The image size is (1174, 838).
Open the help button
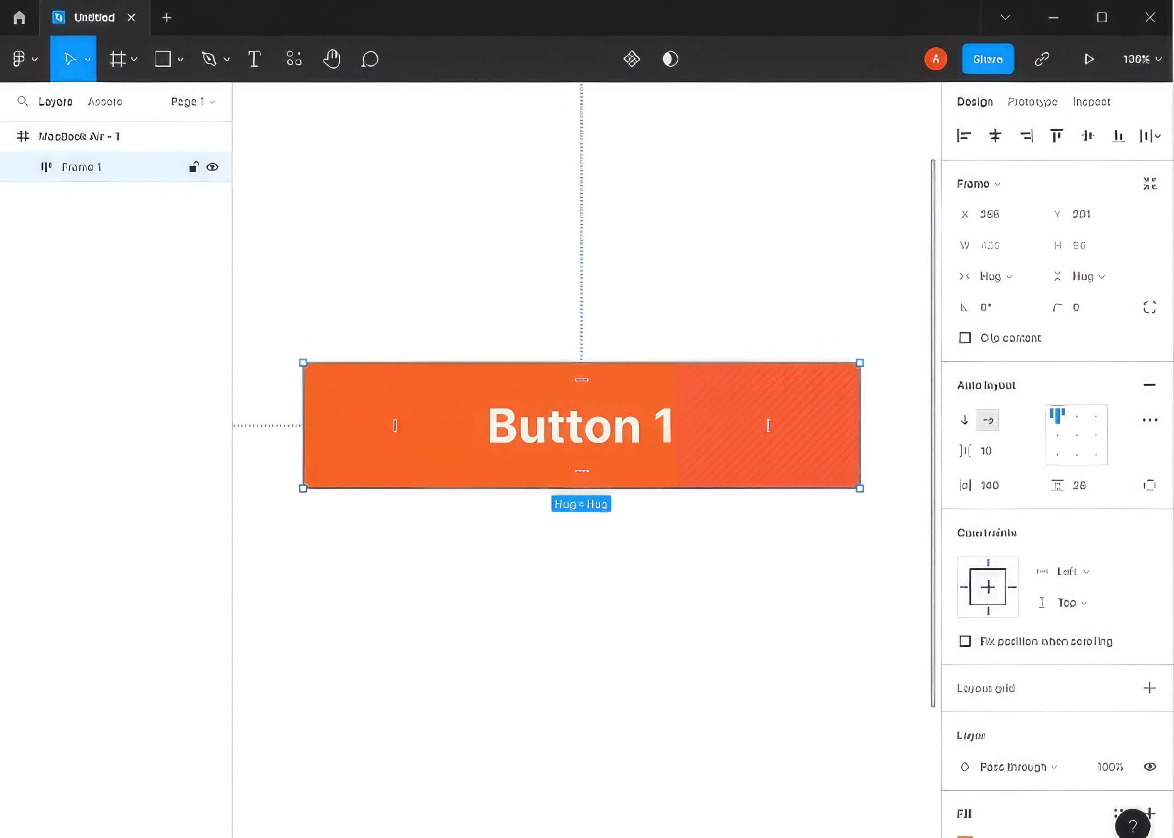point(1132,825)
